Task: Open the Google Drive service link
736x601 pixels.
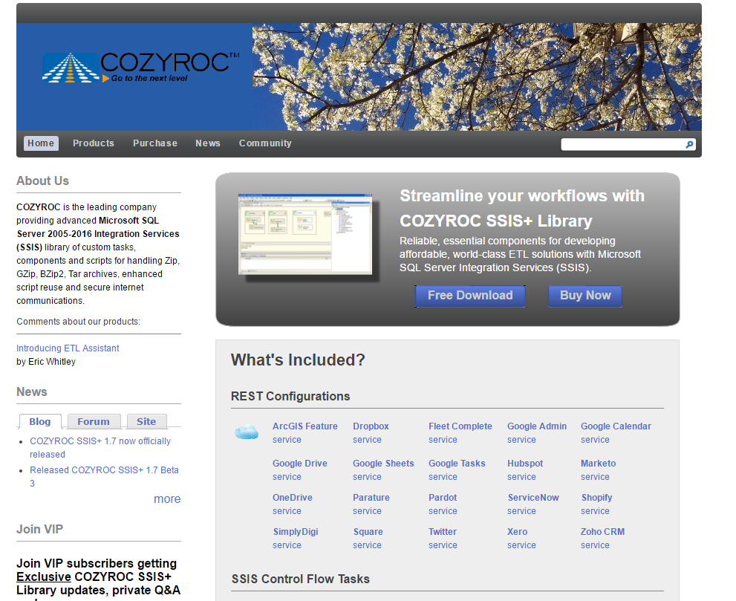Action: [300, 470]
